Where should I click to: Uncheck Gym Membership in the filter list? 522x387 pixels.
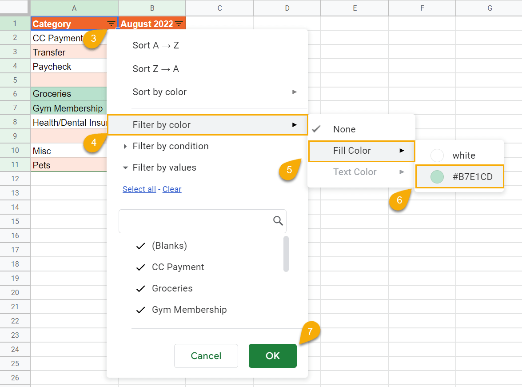pos(140,310)
